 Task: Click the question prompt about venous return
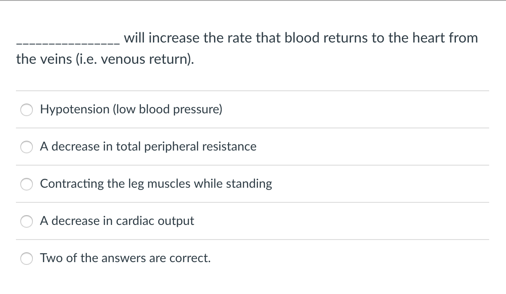click(247, 48)
